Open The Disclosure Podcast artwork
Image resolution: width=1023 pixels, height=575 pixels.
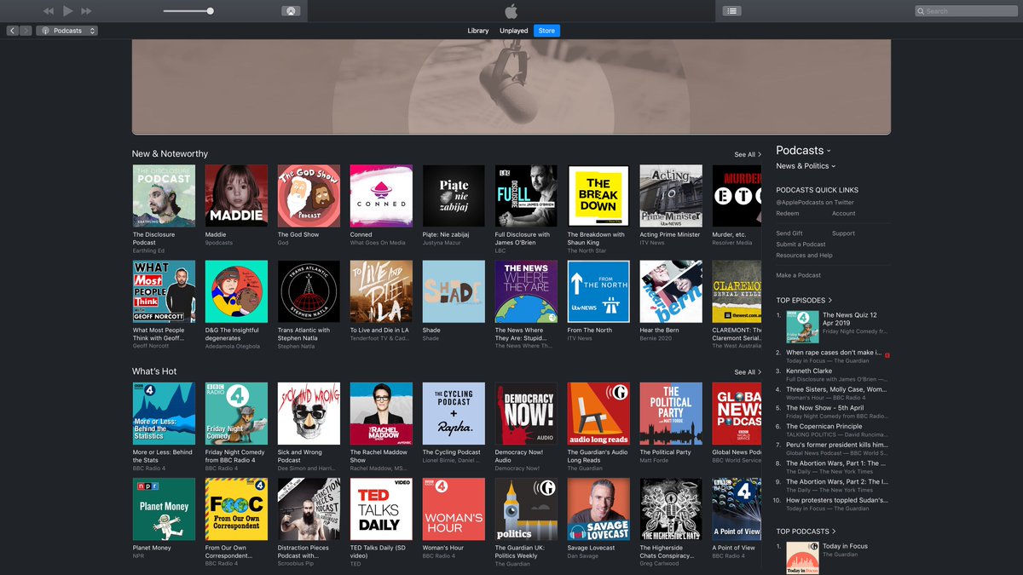click(x=164, y=196)
